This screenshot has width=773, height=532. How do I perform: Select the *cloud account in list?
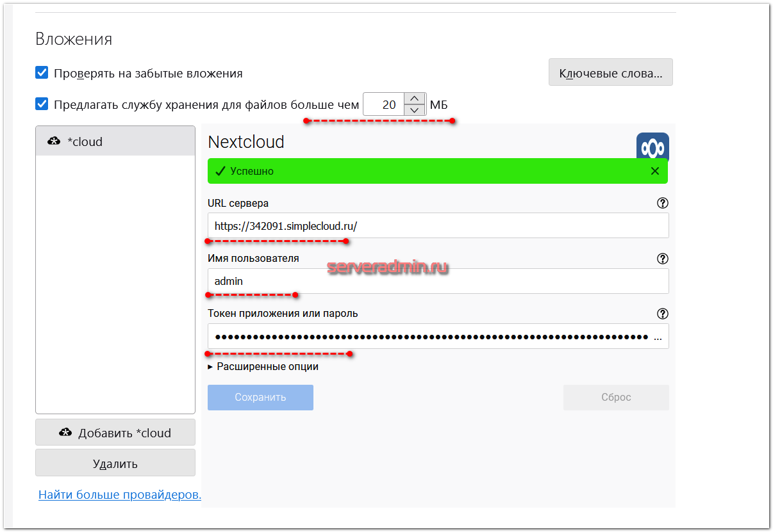(x=115, y=141)
